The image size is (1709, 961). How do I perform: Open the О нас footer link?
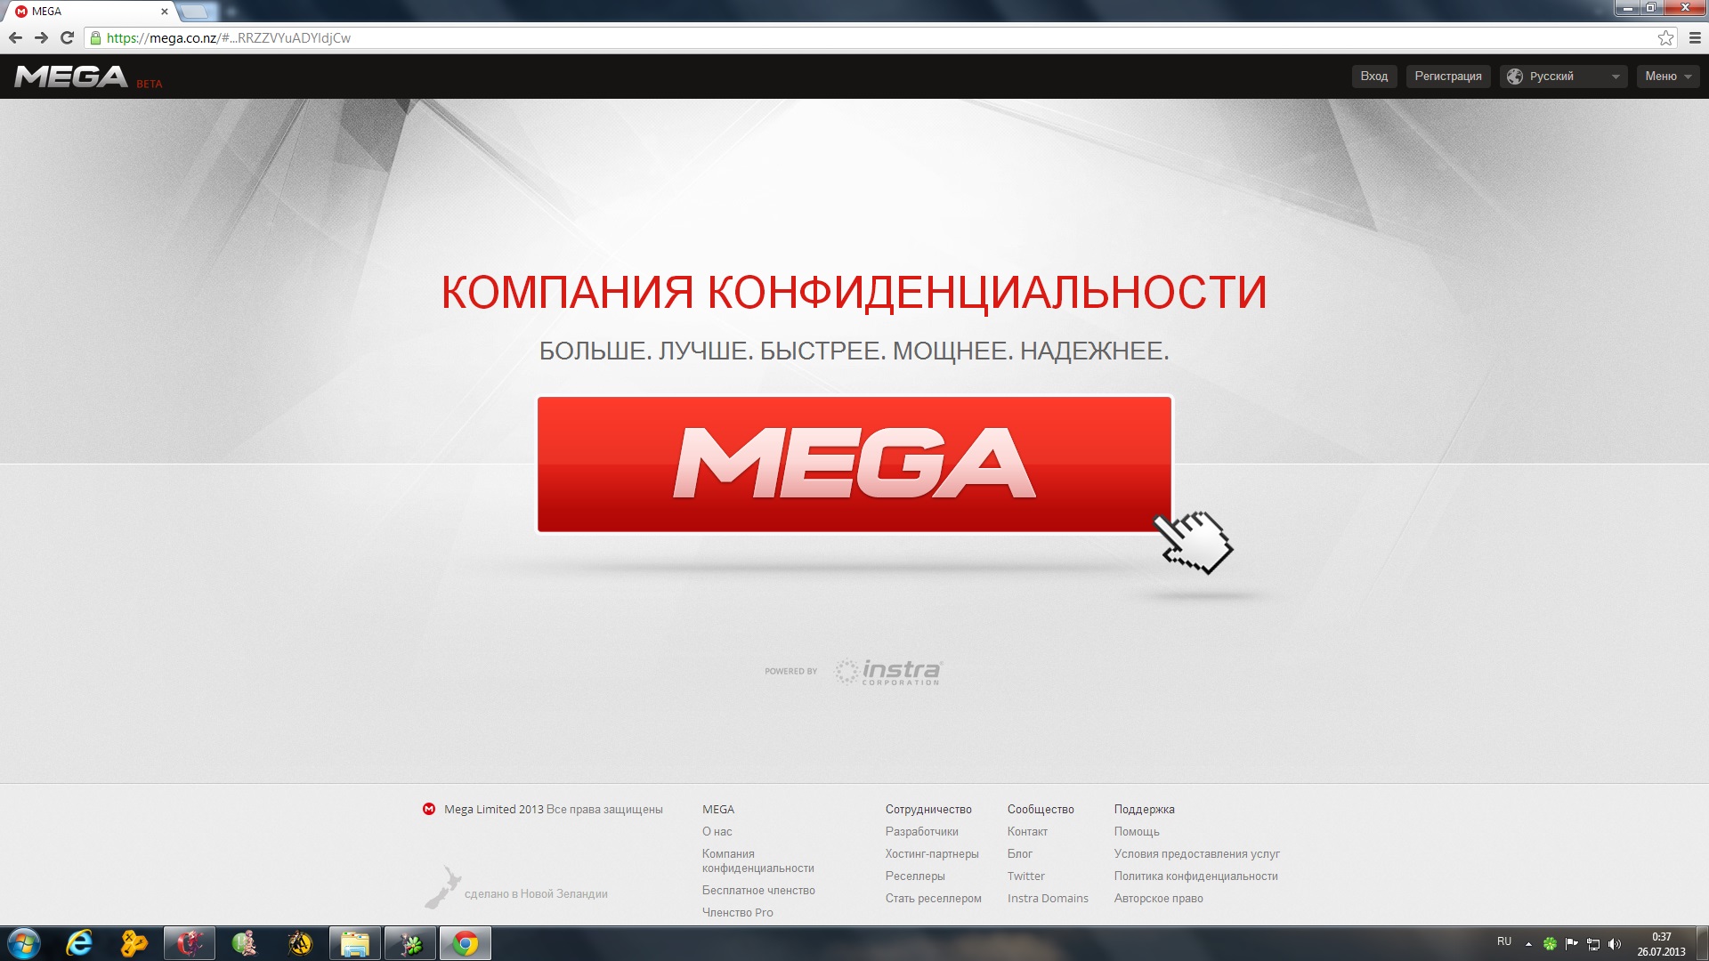click(x=717, y=832)
